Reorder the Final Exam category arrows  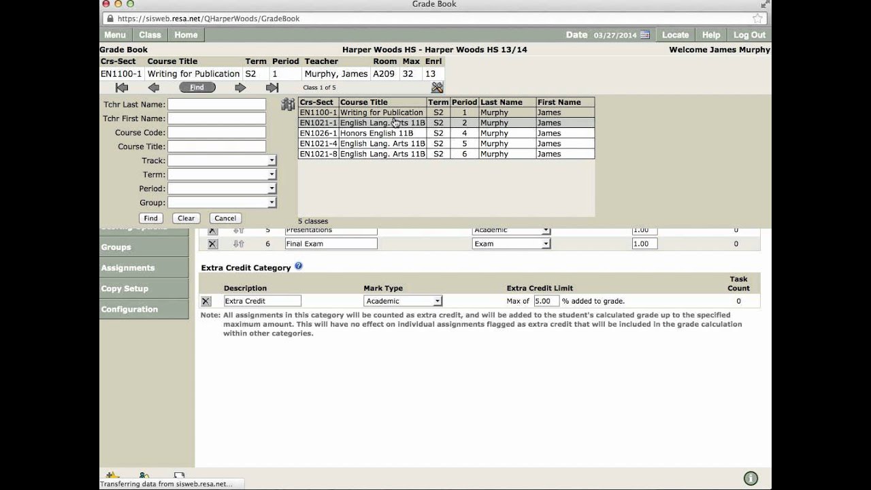(239, 244)
